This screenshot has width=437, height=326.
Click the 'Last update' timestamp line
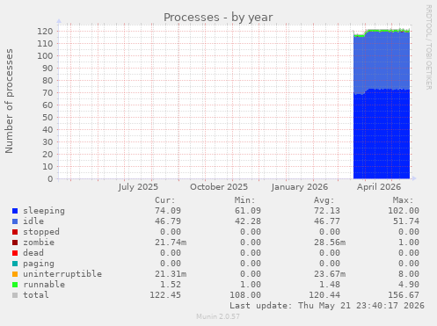click(x=327, y=306)
